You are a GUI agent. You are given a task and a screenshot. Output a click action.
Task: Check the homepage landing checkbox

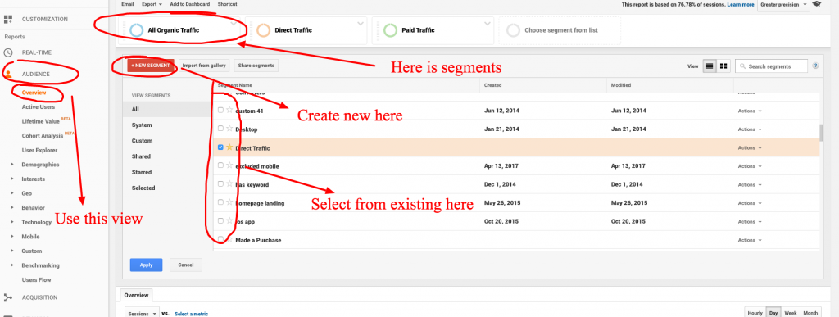click(x=220, y=202)
